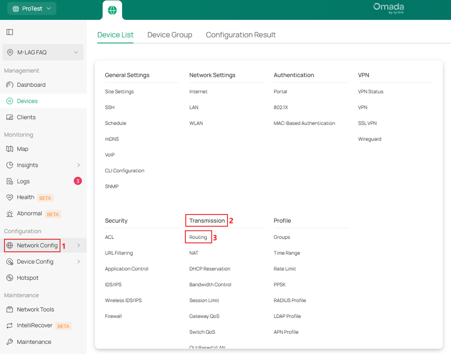The image size is (451, 354).
Task: Open Network Tools under Maintenance
Action: pos(36,309)
